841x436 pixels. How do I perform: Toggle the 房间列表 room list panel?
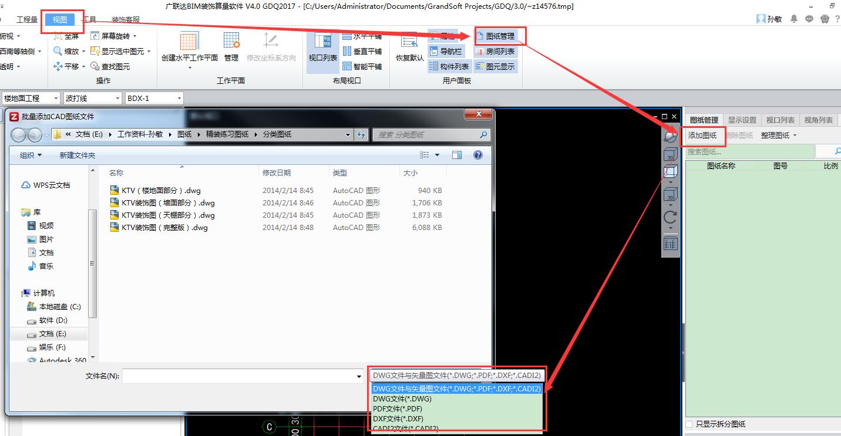pyautogui.click(x=494, y=52)
